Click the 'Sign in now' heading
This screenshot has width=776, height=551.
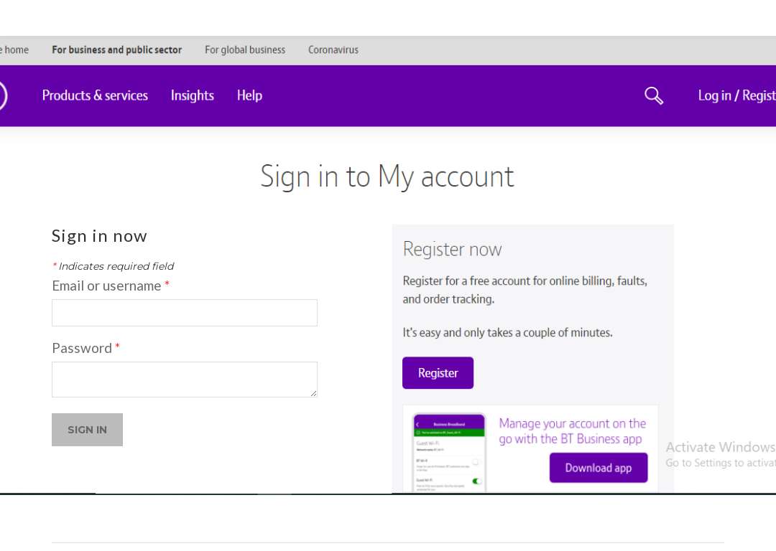(x=99, y=236)
